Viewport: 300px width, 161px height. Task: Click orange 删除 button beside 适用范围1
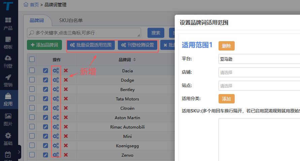[x=226, y=46]
